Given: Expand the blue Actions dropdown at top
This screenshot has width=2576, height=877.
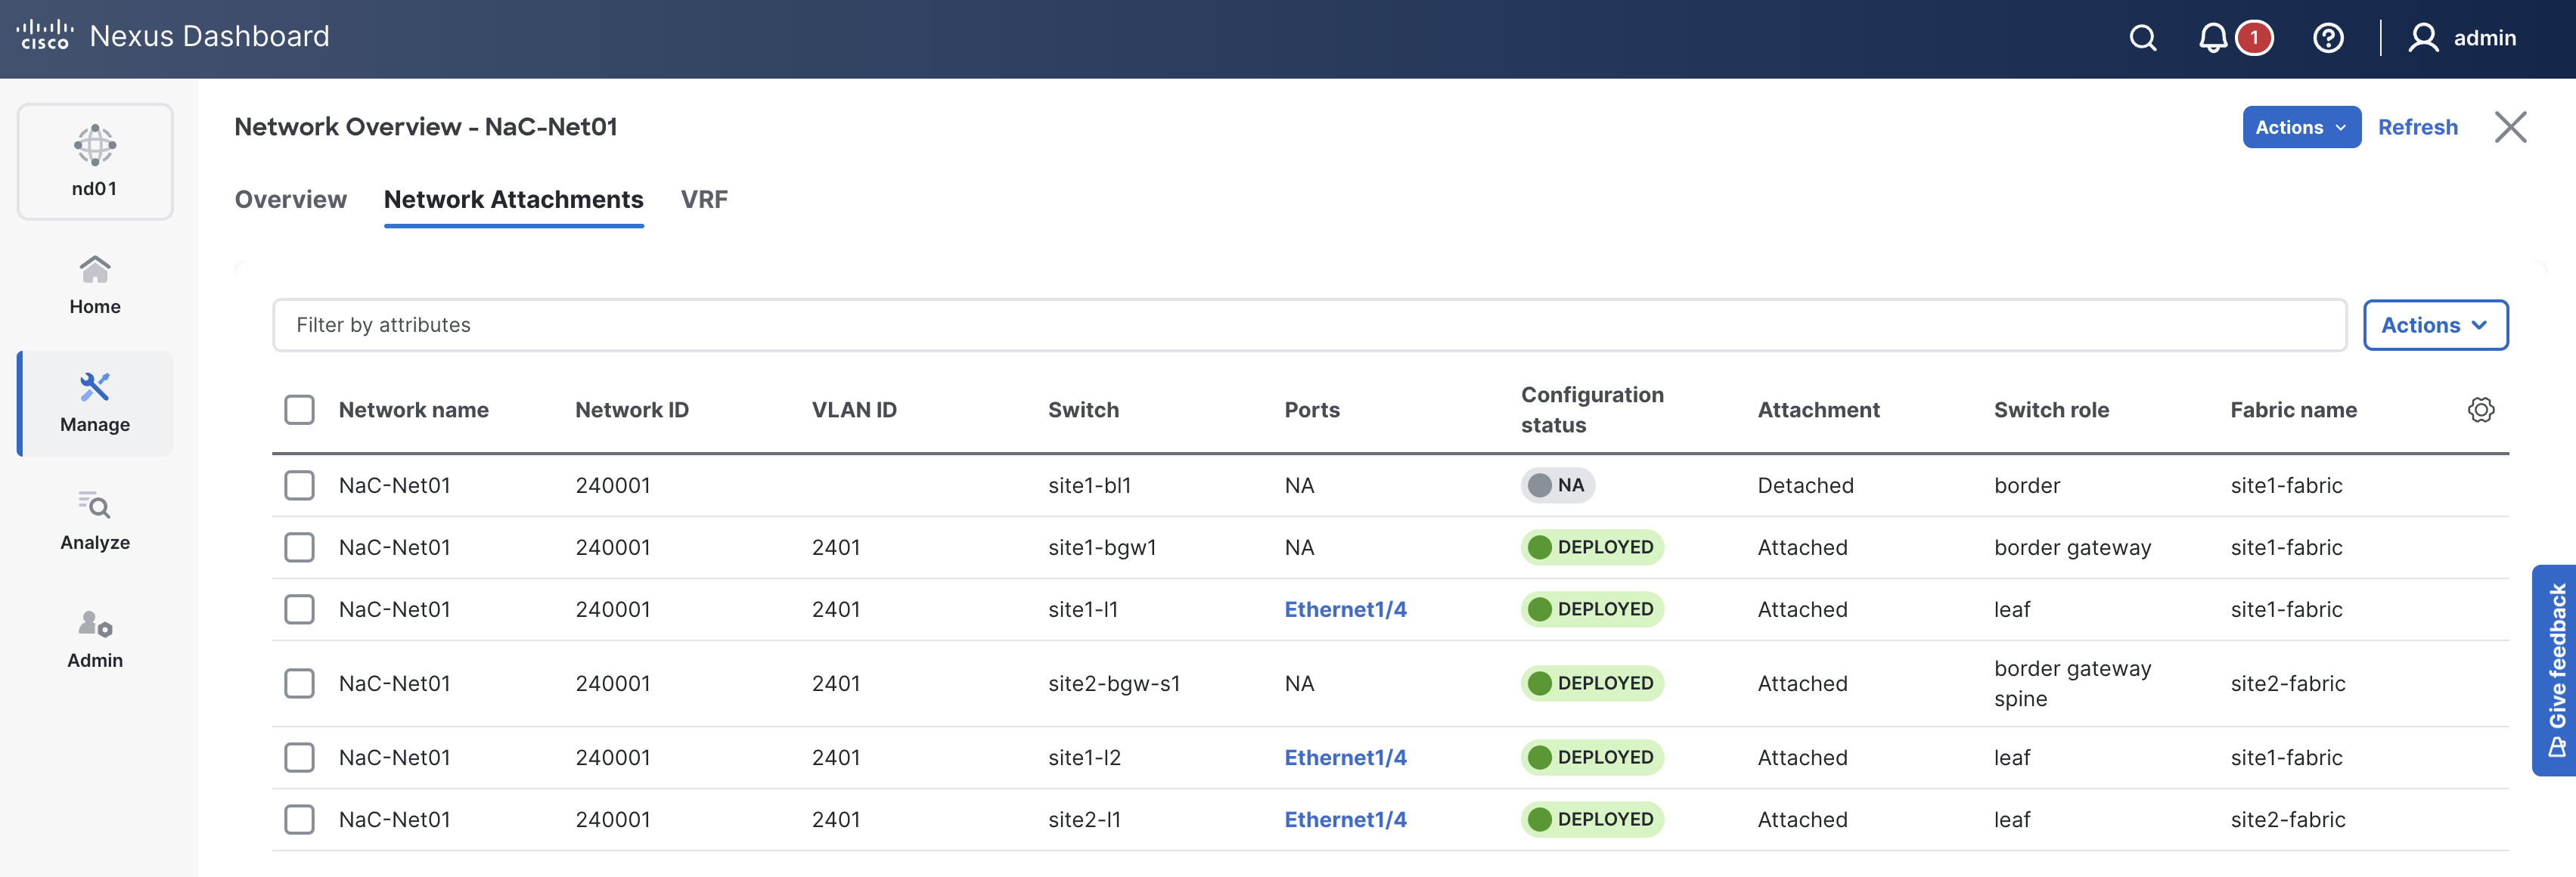Looking at the screenshot, I should pos(2300,127).
